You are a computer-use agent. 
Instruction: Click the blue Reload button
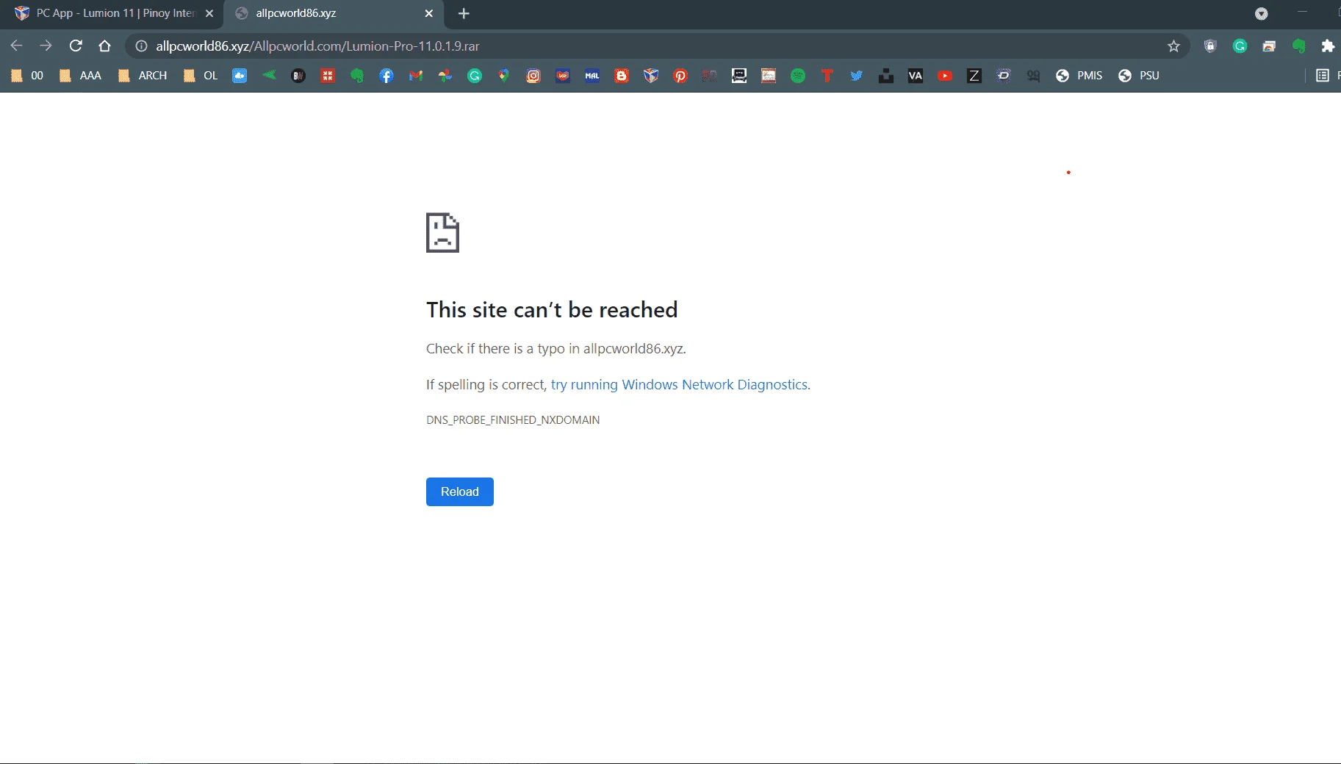tap(460, 491)
